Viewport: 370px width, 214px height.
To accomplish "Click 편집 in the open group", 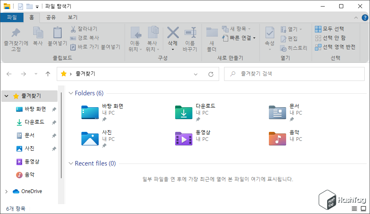I will (x=289, y=39).
